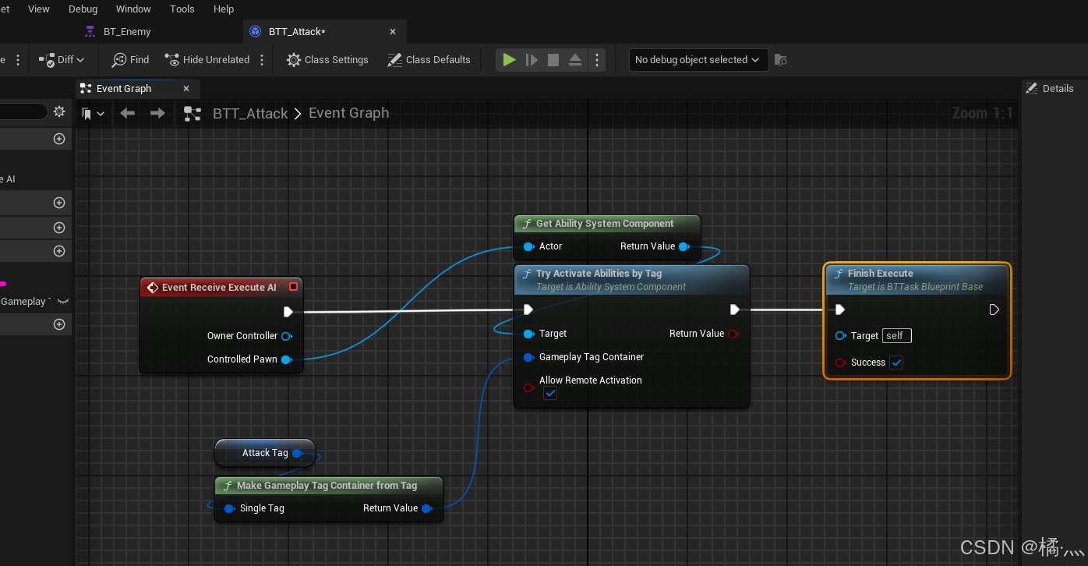Click the BTT_Attack breadcrumb
The width and height of the screenshot is (1088, 566).
coord(250,114)
